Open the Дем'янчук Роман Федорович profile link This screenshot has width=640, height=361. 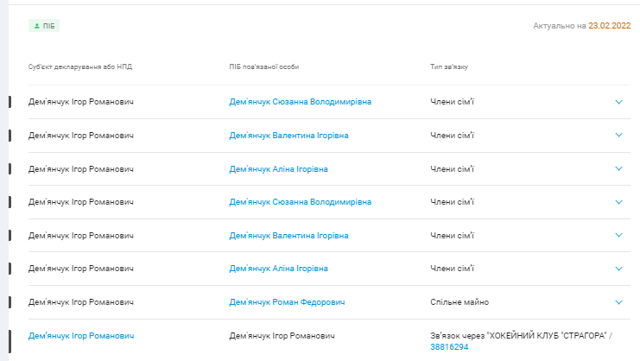(x=287, y=302)
